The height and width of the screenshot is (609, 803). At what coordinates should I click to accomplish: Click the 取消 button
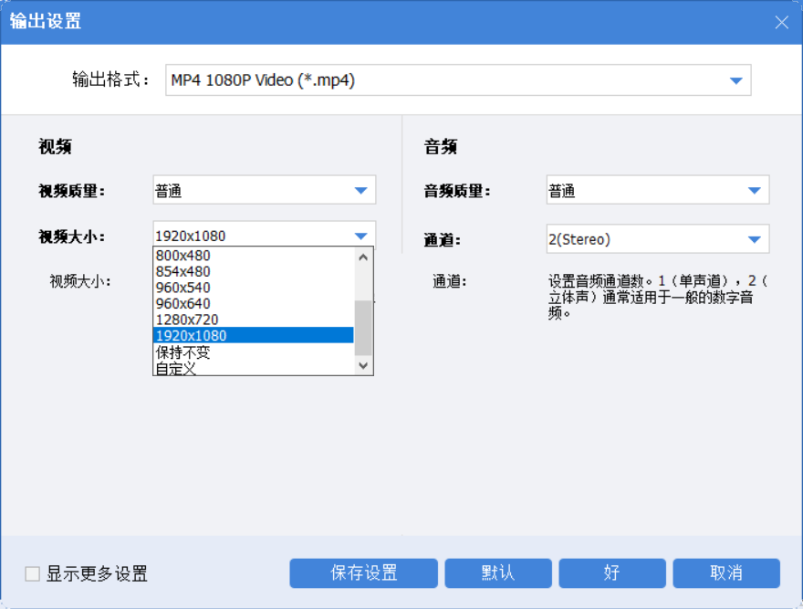coord(726,573)
